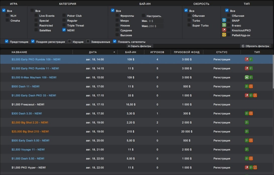Click green icon in $2,000 Big Shot 2.20 row

(247, 122)
